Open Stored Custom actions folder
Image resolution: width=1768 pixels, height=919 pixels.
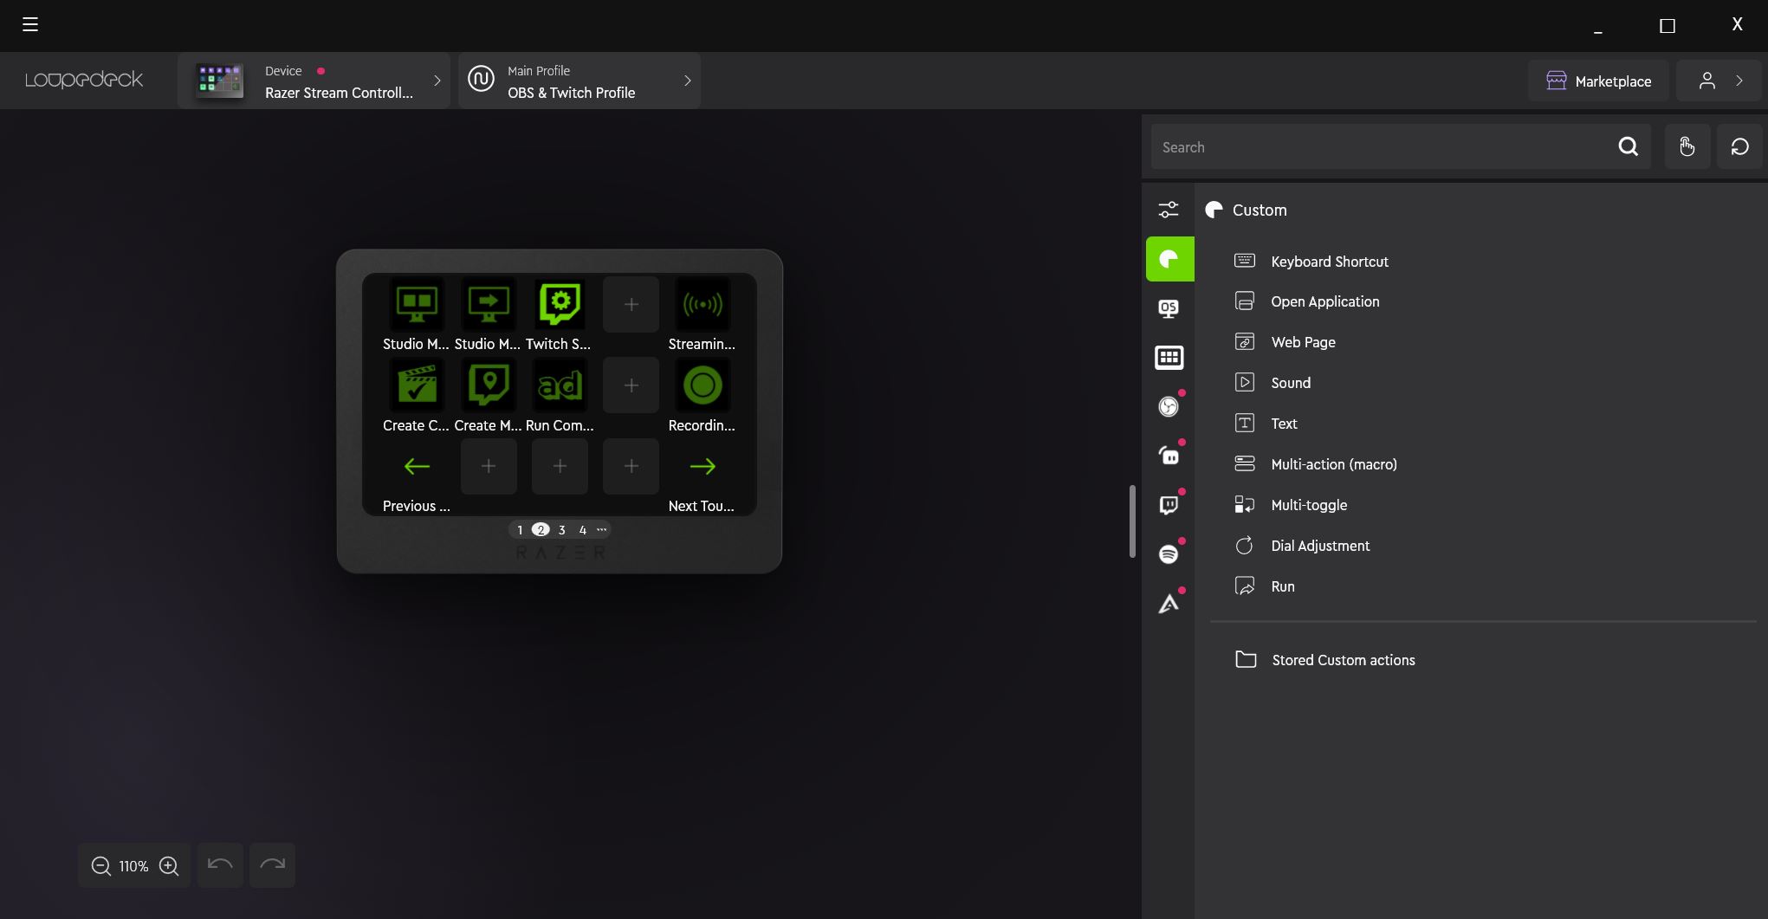click(x=1343, y=660)
